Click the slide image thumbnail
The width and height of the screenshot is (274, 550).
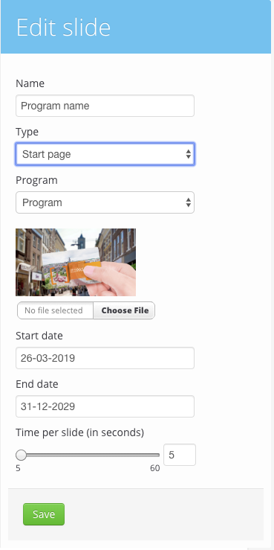pyautogui.click(x=76, y=263)
